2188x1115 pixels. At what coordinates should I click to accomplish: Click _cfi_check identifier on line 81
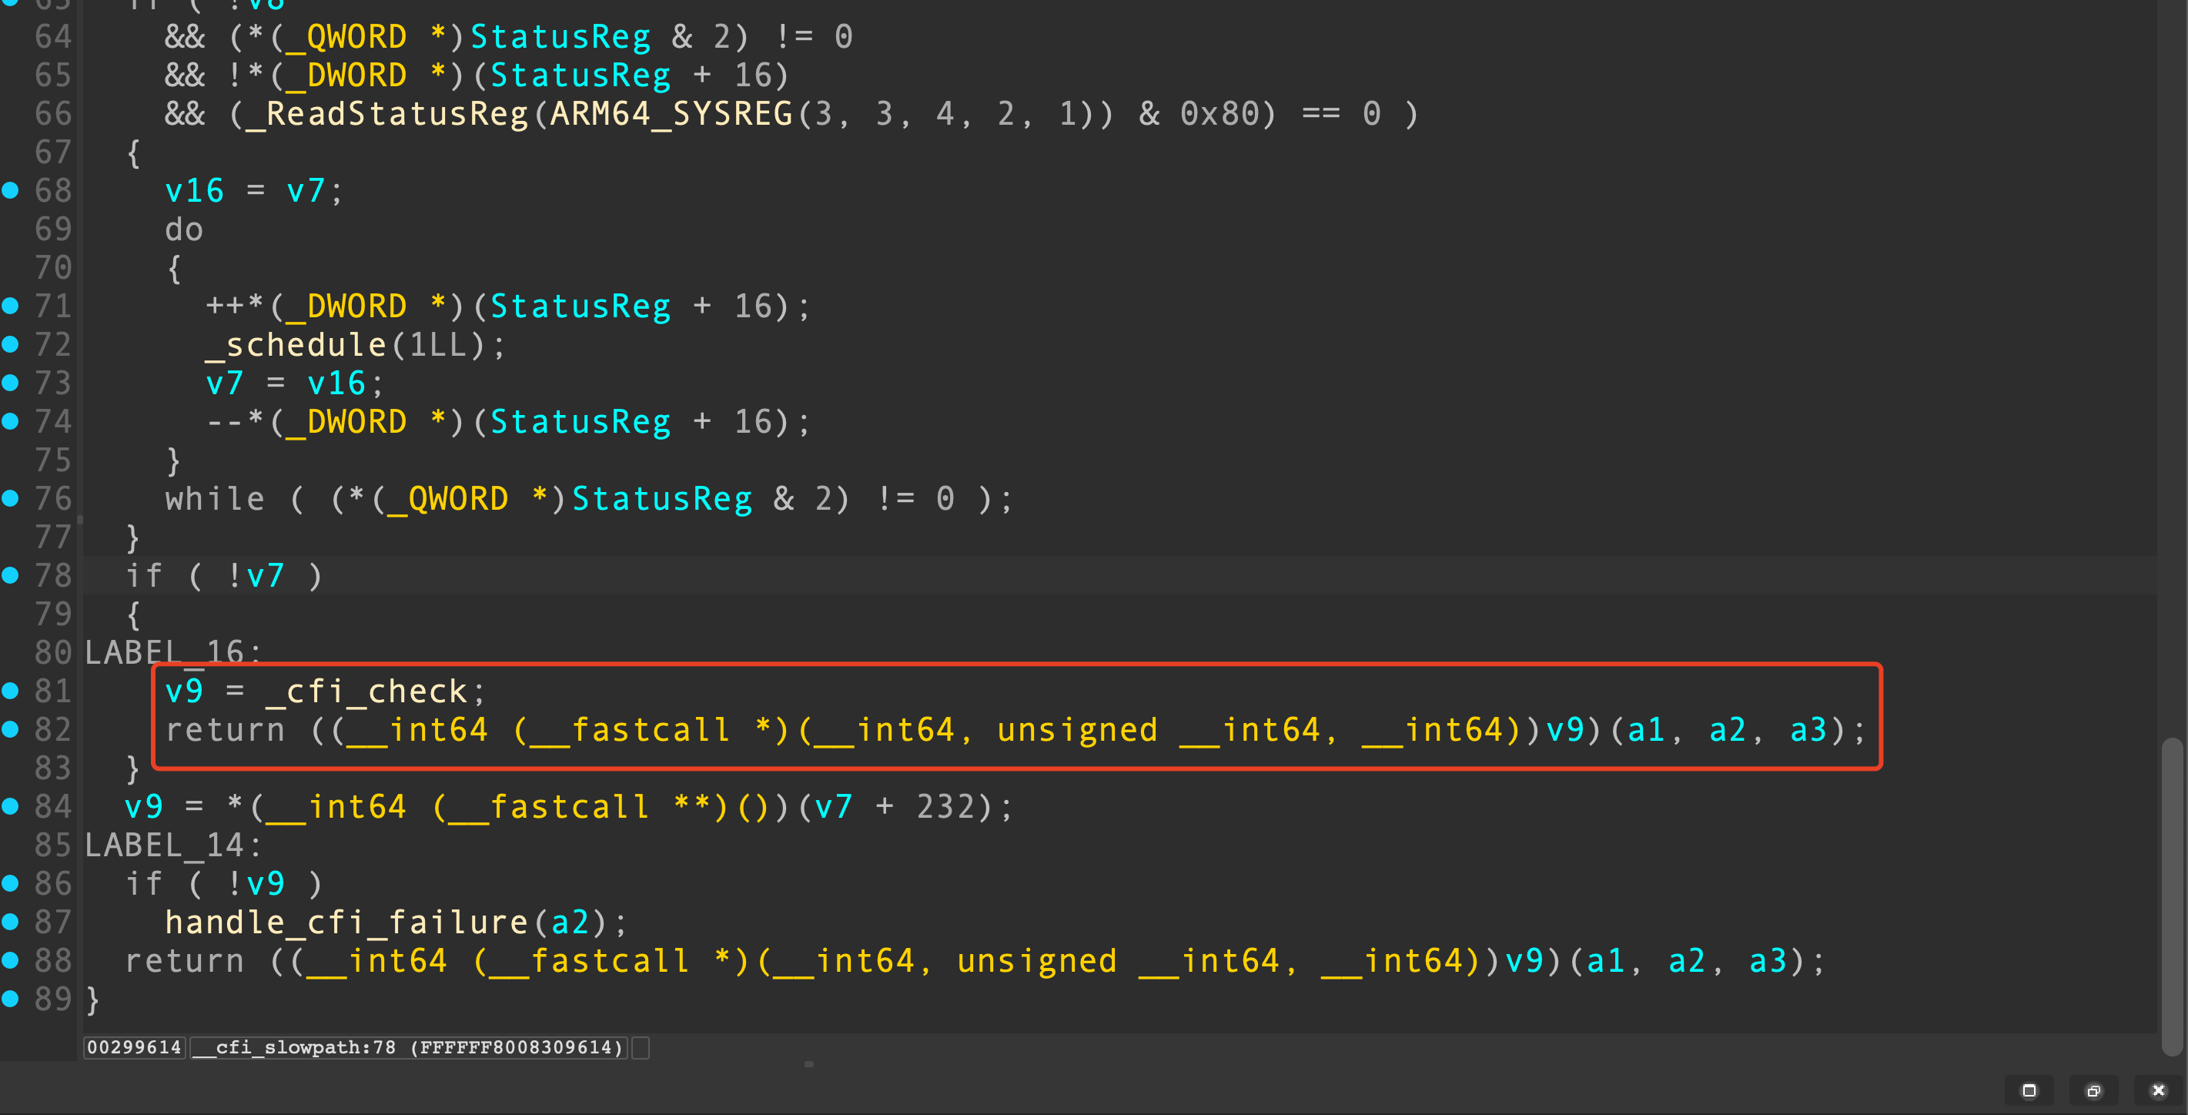[367, 691]
